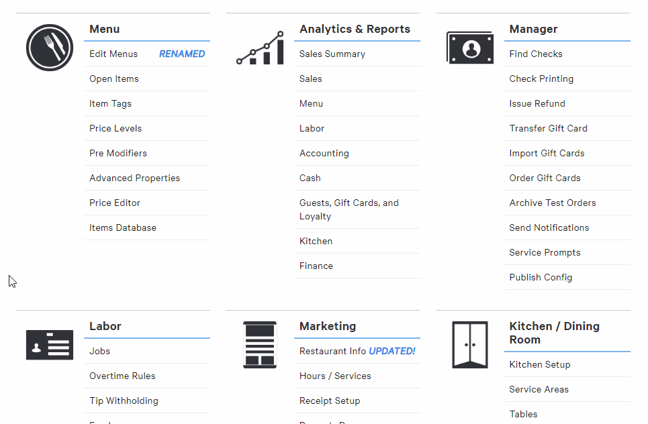Click the Kitchen / Dining Room heading
This screenshot has height=424, width=648.
[x=554, y=333]
